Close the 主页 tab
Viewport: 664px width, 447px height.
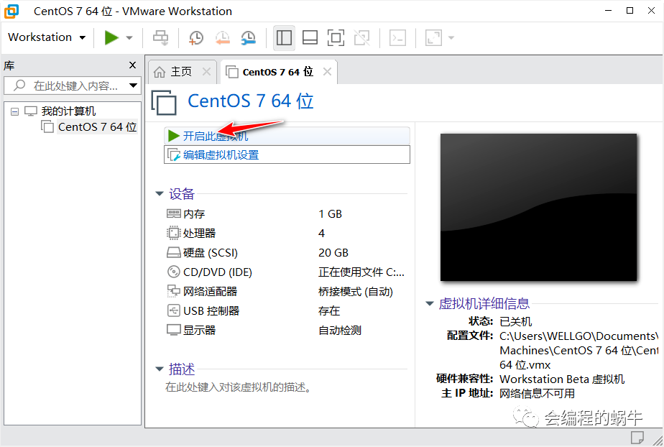(x=206, y=72)
